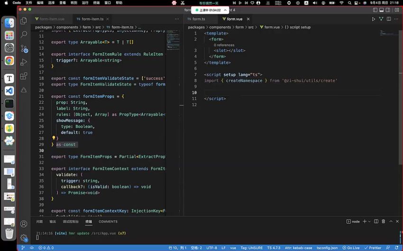Click COMMENTS panel tab
This screenshot has height=251, width=403.
point(108,221)
